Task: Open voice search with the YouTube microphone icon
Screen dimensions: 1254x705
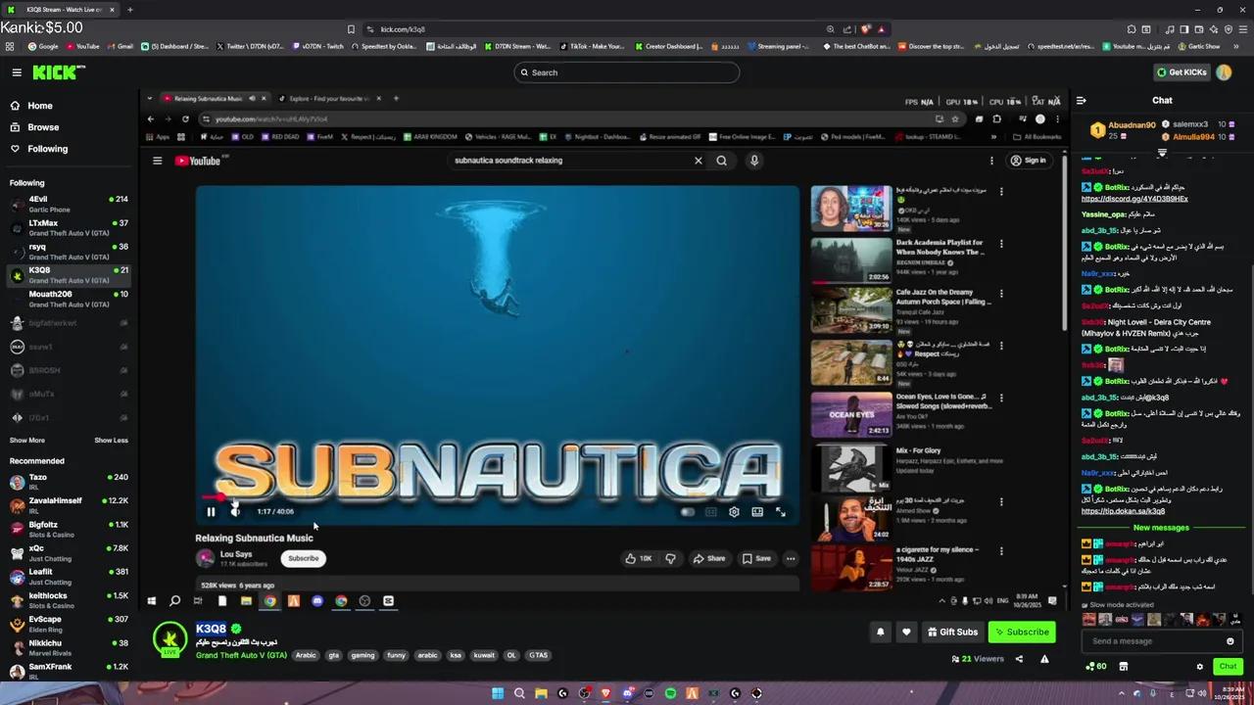Action: (753, 160)
